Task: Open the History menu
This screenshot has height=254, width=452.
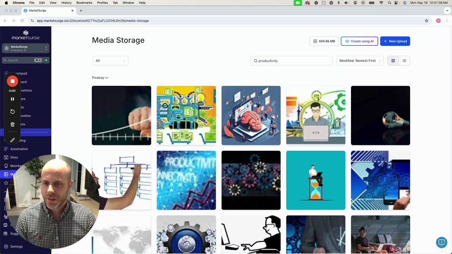Action: tap(66, 3)
